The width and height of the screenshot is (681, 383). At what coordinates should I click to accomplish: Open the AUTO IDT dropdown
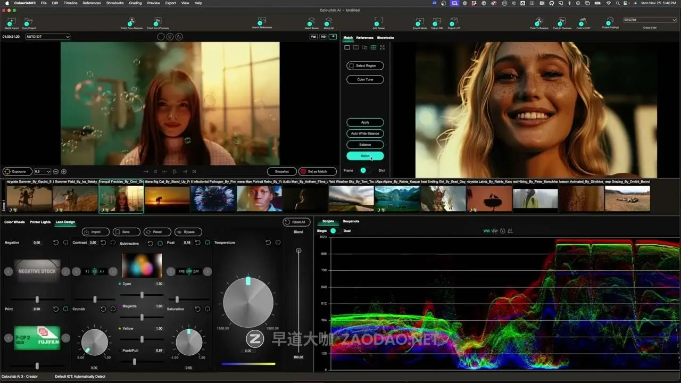click(x=48, y=37)
